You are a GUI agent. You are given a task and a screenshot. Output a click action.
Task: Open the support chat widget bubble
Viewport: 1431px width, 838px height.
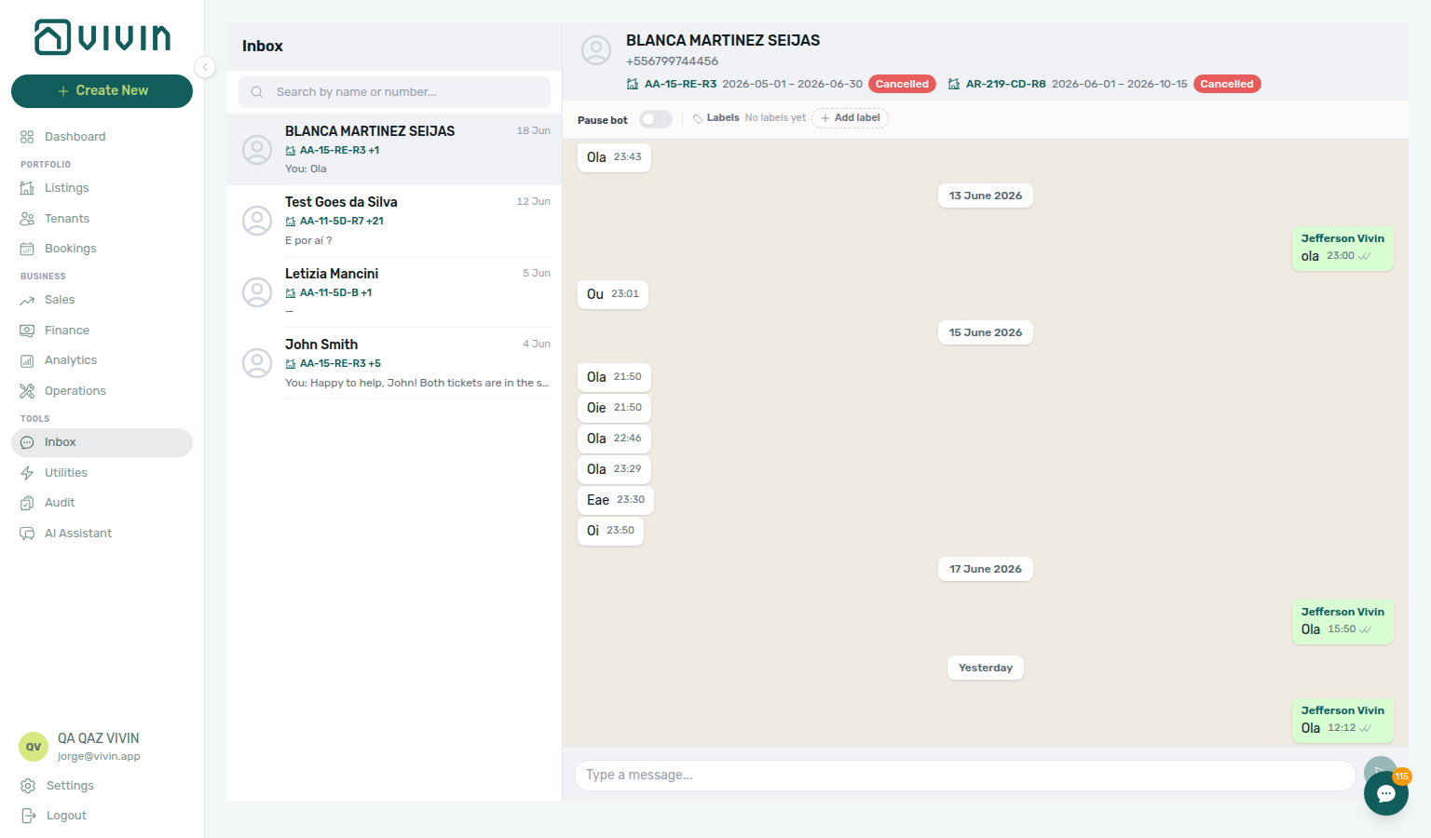tap(1386, 793)
